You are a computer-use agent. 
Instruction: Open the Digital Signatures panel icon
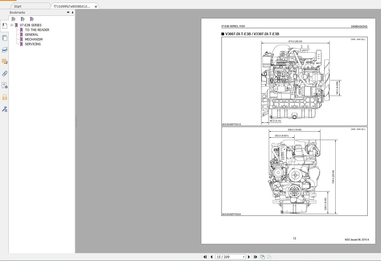pyautogui.click(x=4, y=85)
